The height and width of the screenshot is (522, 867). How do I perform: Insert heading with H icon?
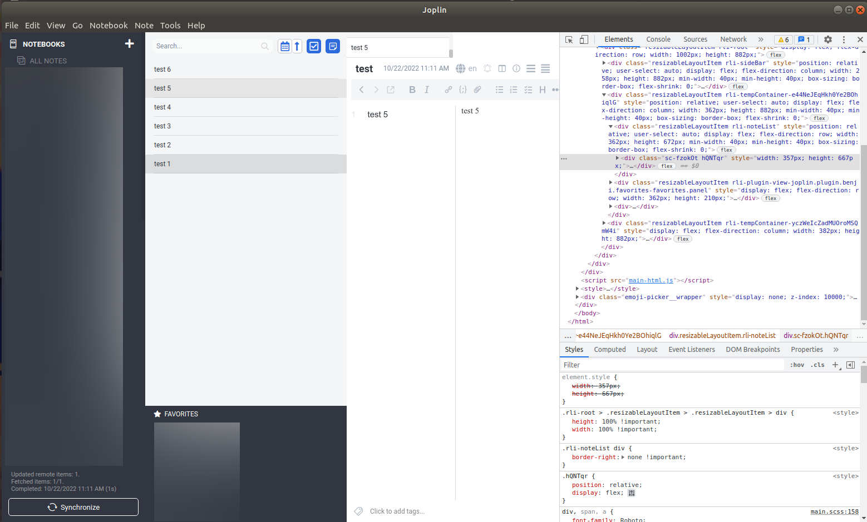tap(543, 90)
